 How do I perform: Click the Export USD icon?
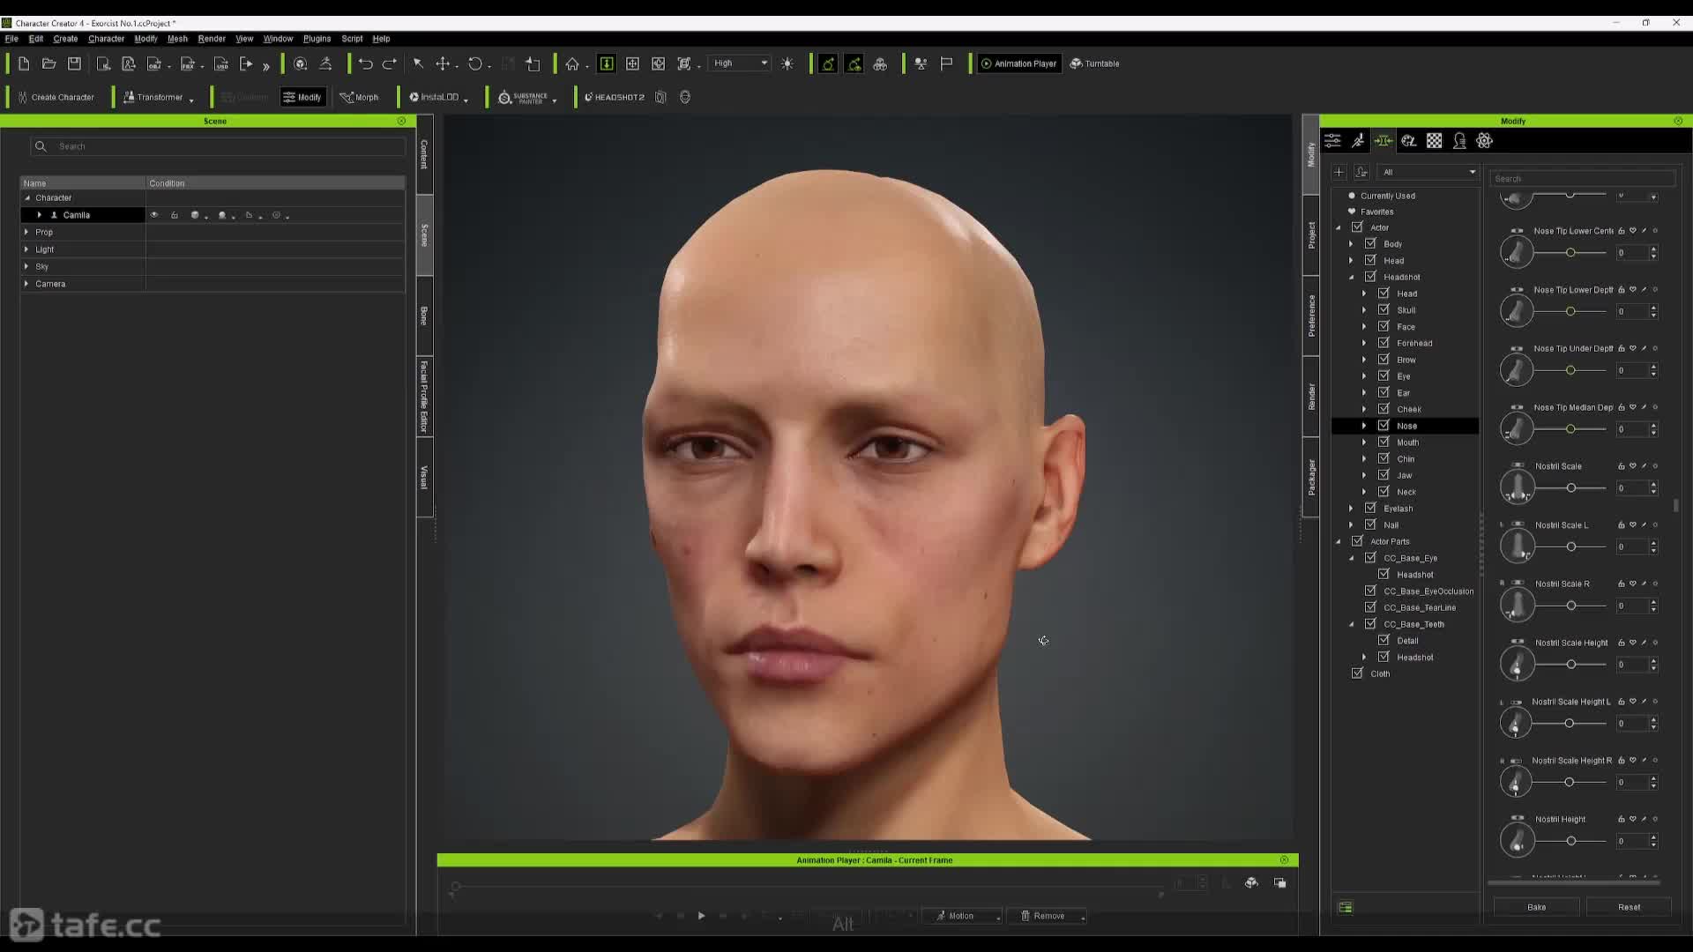pyautogui.click(x=221, y=63)
